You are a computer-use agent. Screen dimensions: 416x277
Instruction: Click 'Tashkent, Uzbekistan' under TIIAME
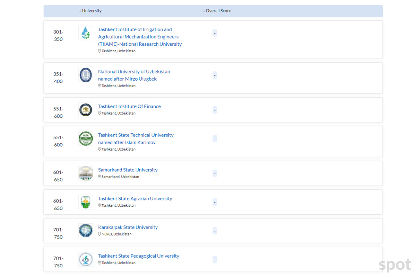(x=119, y=51)
